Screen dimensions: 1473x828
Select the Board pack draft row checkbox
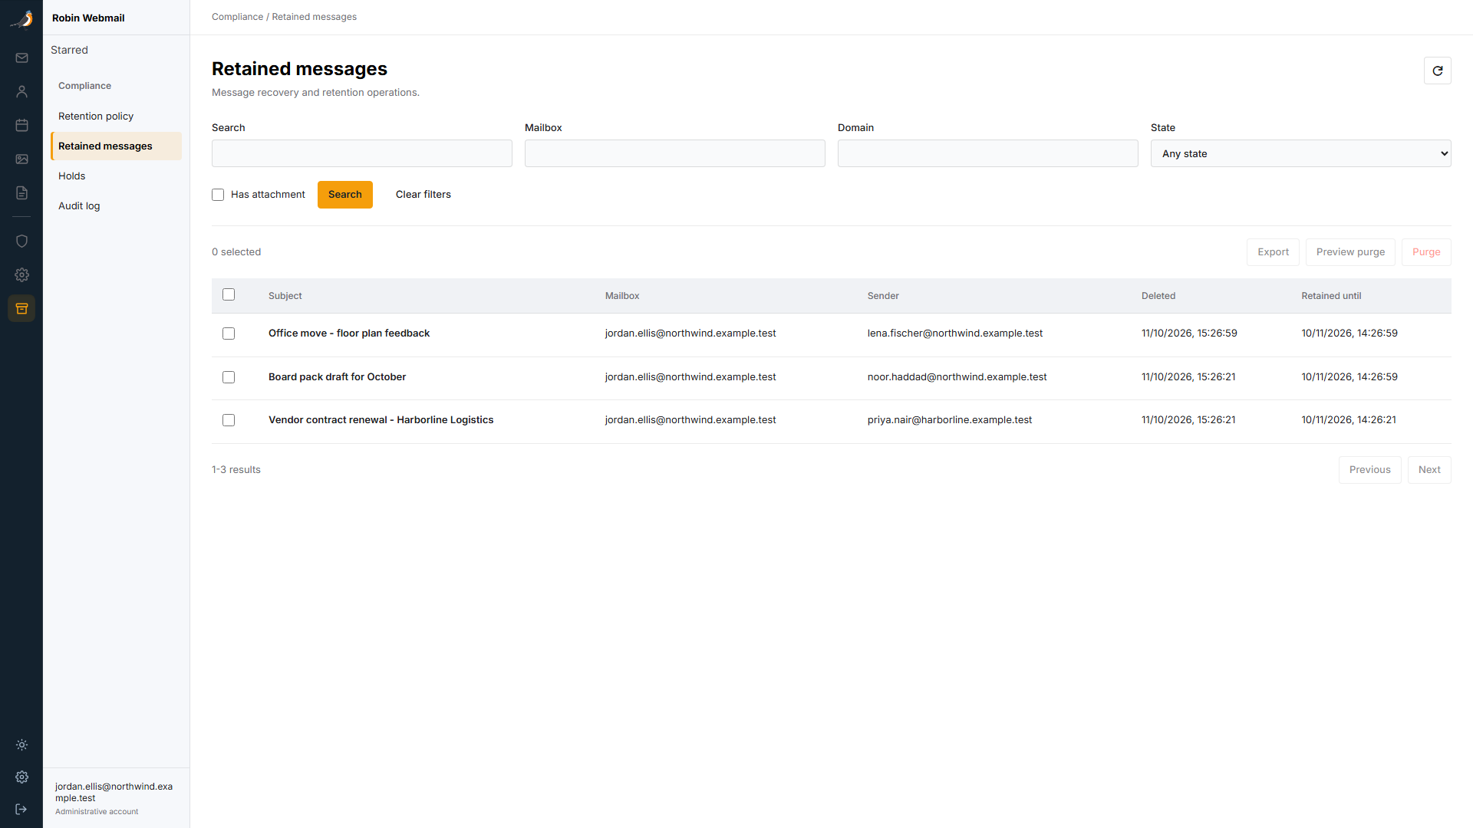[x=229, y=377]
